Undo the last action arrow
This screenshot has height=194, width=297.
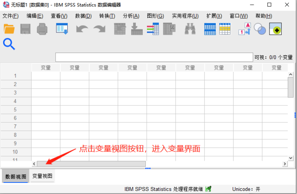[82, 29]
